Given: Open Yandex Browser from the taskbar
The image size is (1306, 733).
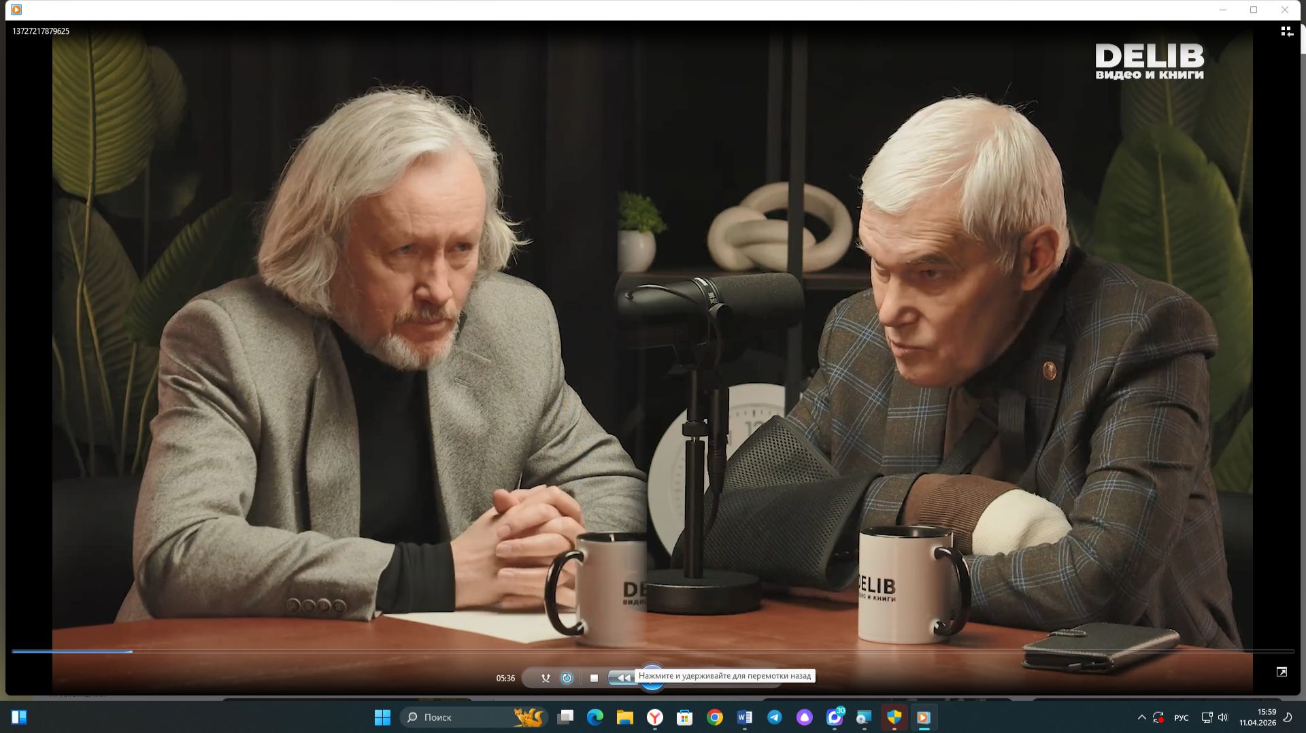Looking at the screenshot, I should coord(655,717).
